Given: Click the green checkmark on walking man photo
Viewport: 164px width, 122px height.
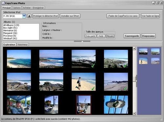Looking at the screenshot, I should coord(93,88).
